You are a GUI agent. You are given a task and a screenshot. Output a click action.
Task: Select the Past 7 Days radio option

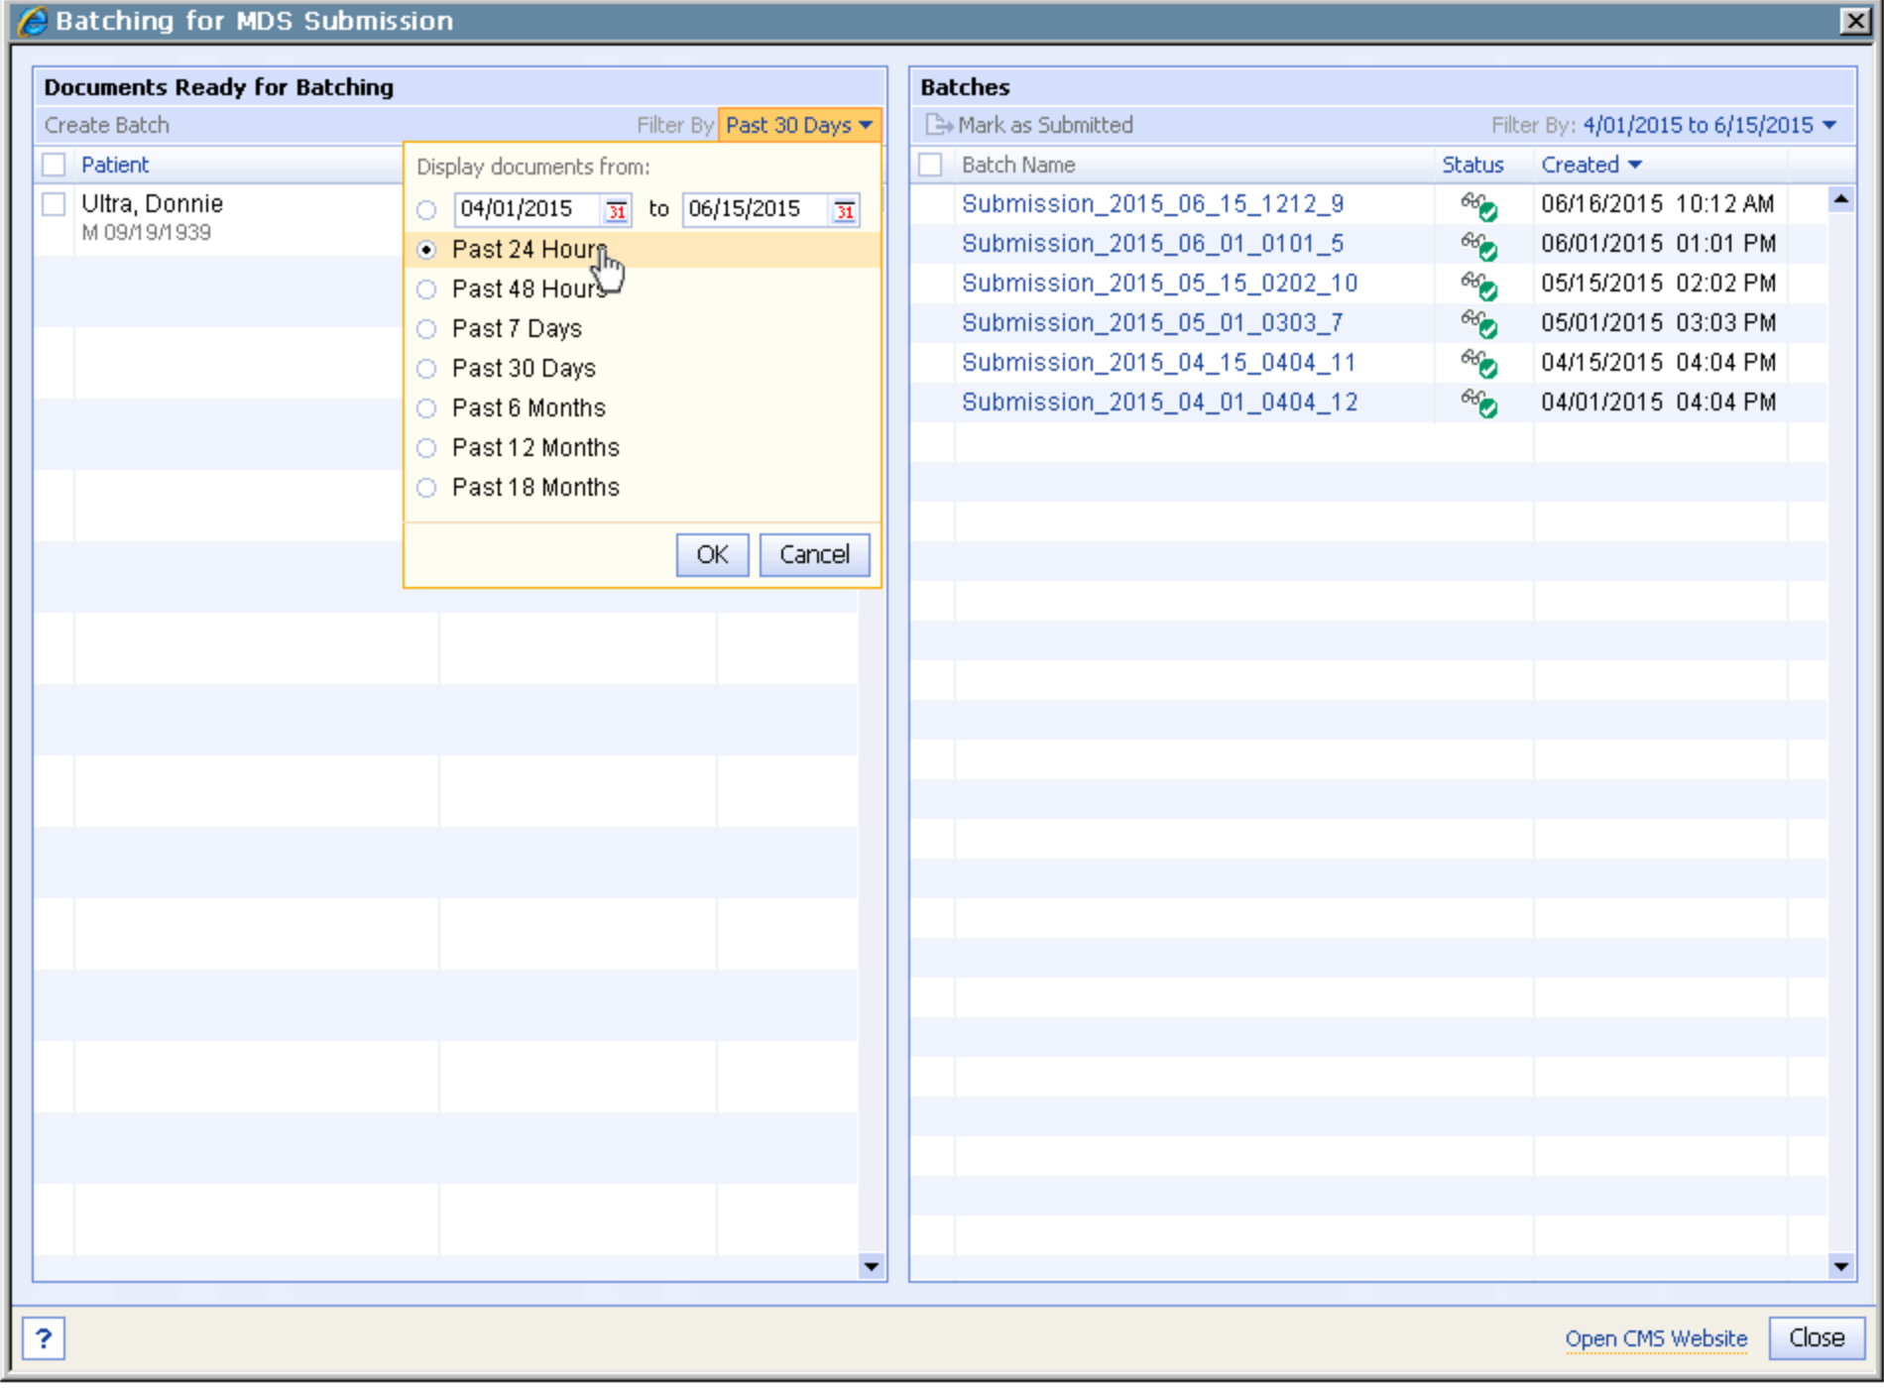[x=426, y=329]
